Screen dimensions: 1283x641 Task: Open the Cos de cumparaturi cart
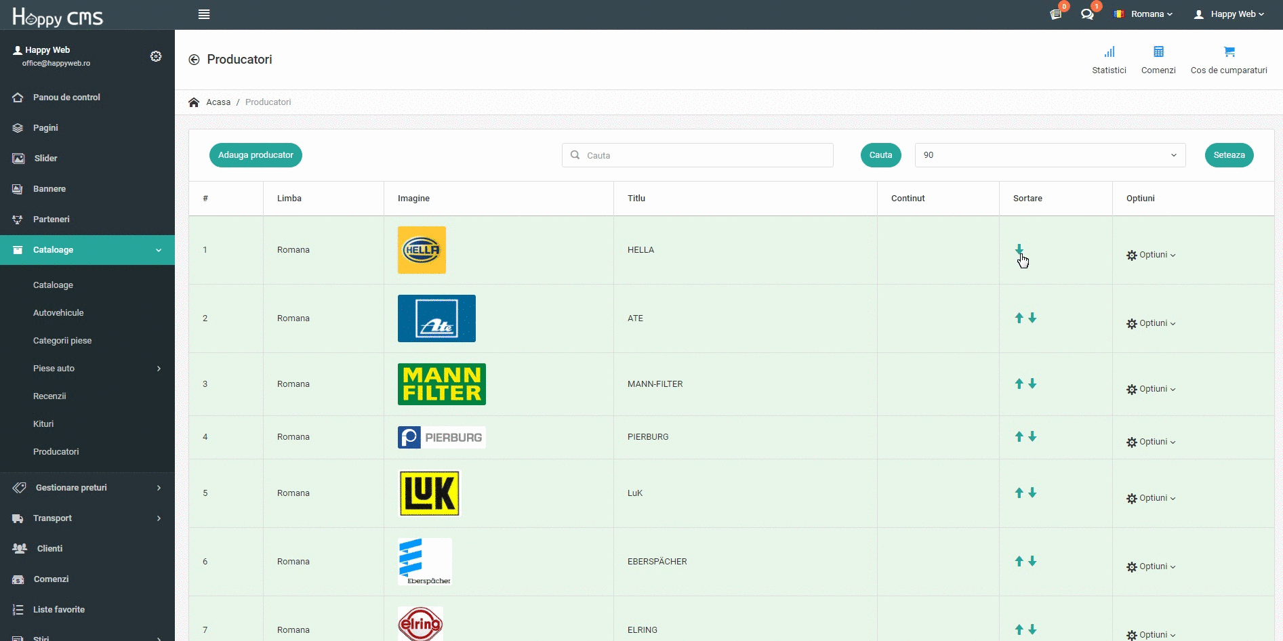click(1229, 52)
